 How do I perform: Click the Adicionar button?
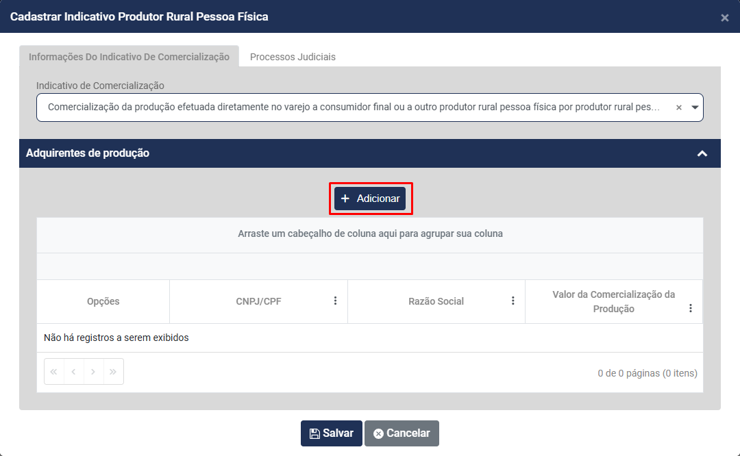click(x=370, y=199)
